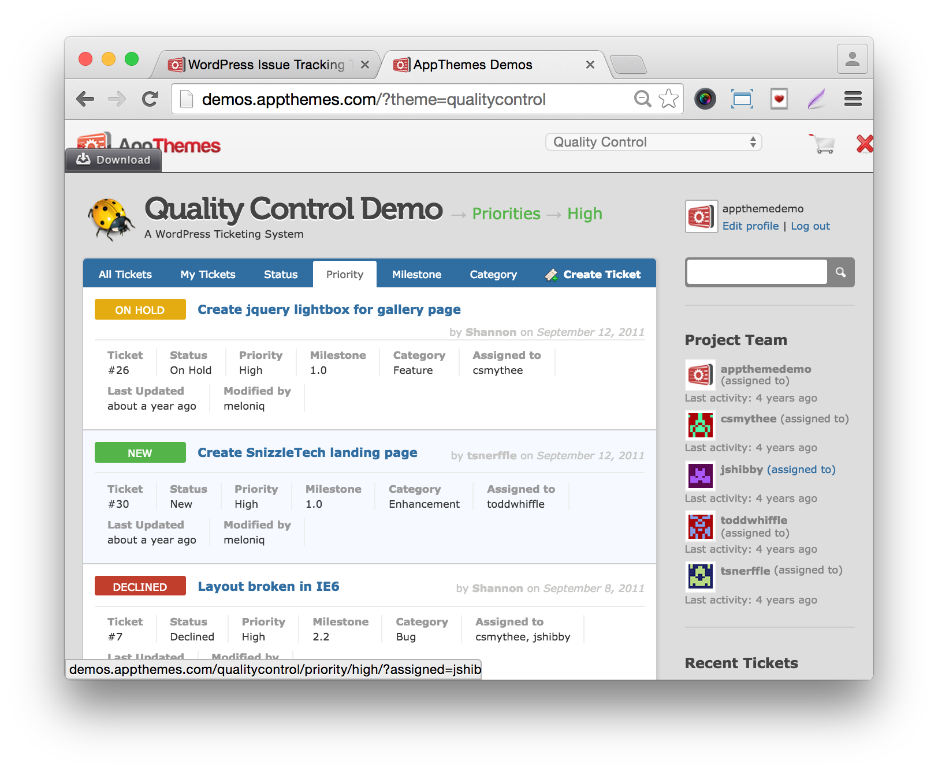Open tsnerffle's avatar in Project Team
Viewport: 938px width, 772px height.
pos(700,576)
